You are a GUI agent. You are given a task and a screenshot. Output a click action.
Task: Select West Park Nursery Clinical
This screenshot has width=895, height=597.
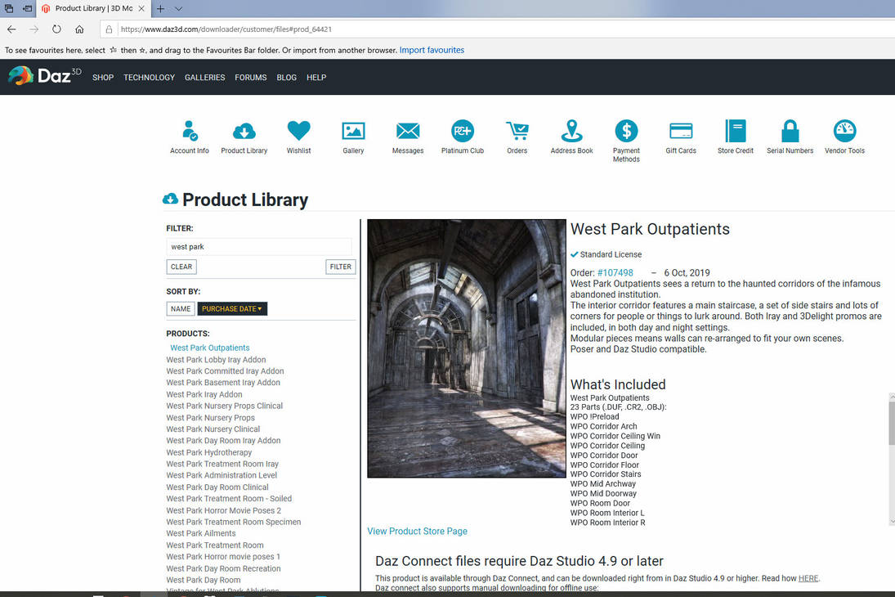tap(213, 429)
